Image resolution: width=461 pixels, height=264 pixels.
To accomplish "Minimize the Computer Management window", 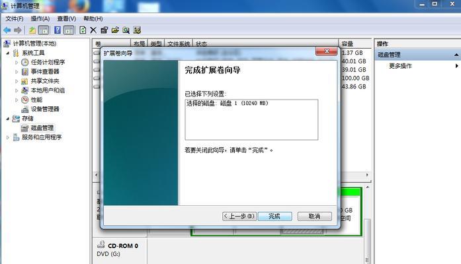I will 422,4.
